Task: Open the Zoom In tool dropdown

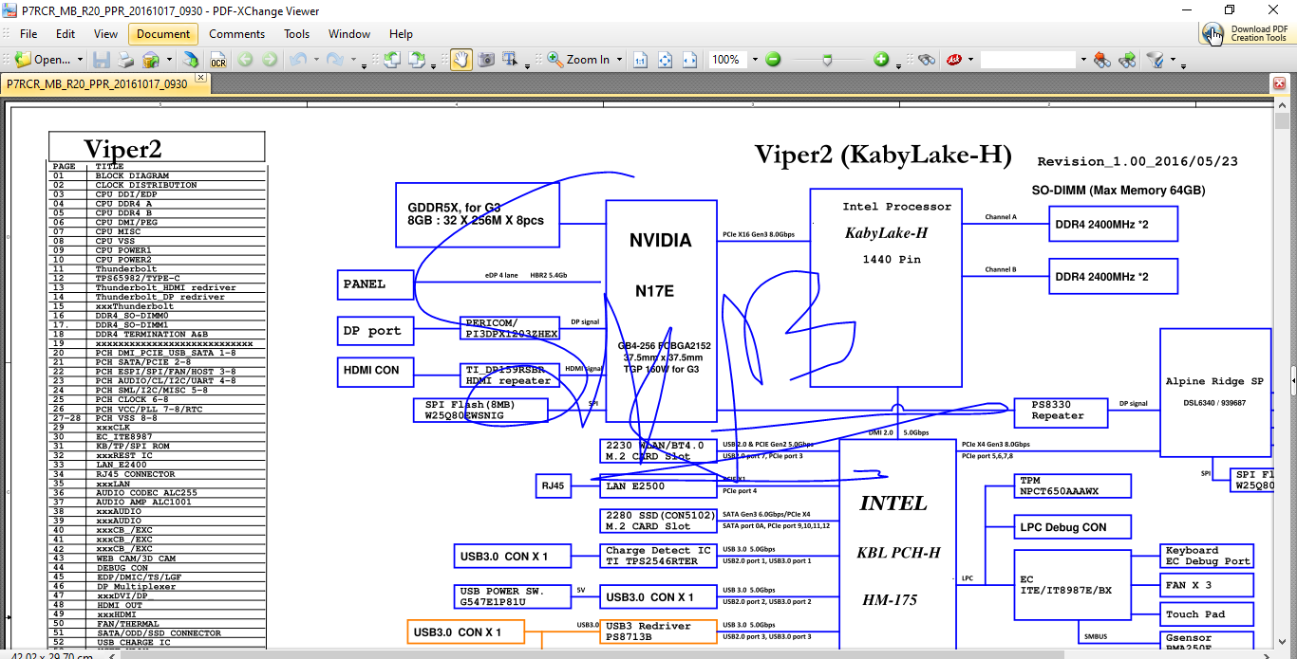Action: [x=620, y=60]
